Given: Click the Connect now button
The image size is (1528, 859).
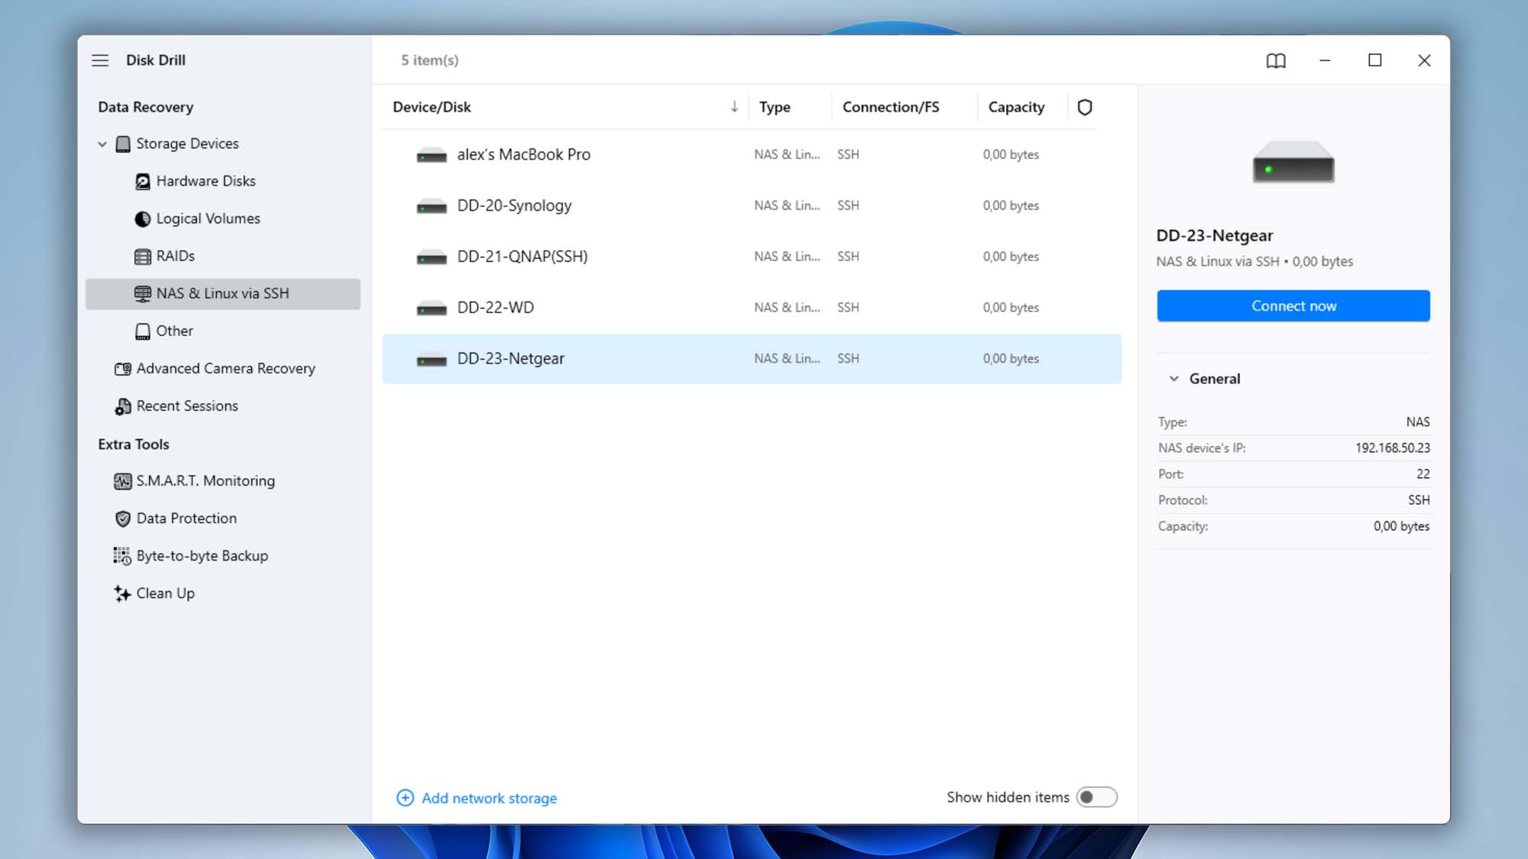Looking at the screenshot, I should tap(1293, 306).
